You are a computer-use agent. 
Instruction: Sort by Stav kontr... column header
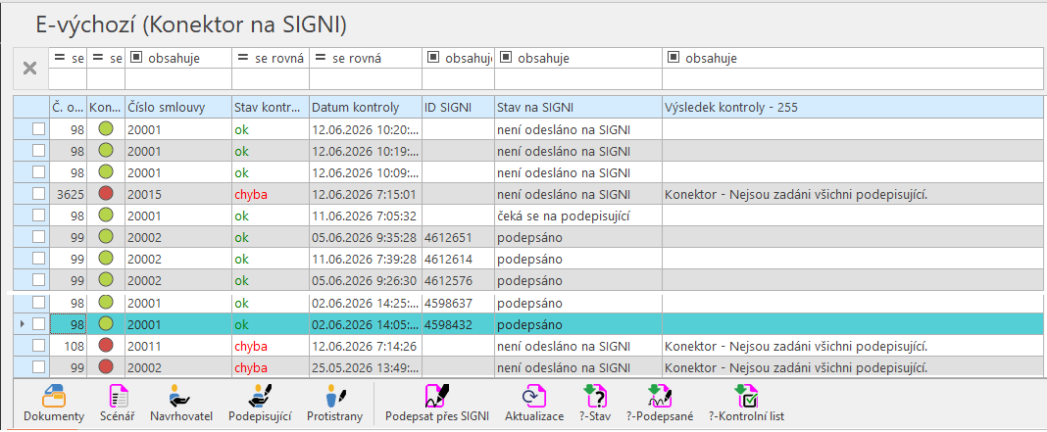[270, 107]
